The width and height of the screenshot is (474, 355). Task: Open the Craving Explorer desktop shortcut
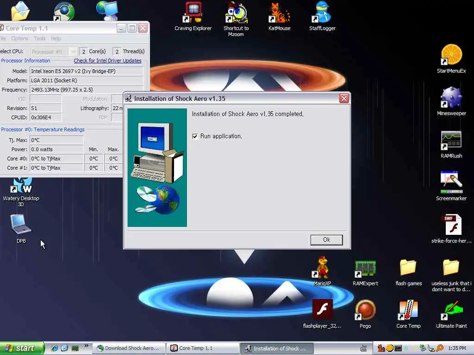193,17
